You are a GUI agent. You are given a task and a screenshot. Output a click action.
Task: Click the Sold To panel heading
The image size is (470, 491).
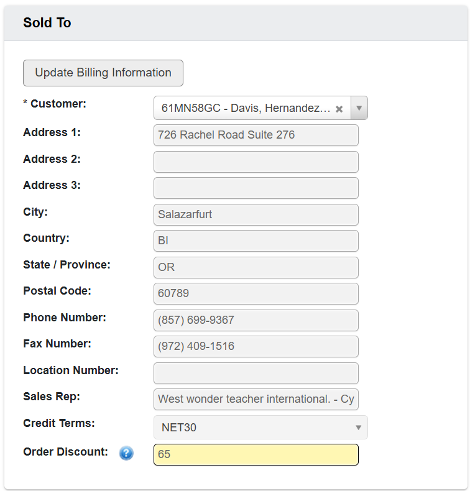[47, 23]
